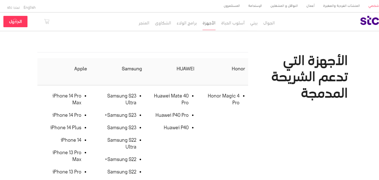The width and height of the screenshot is (379, 180).
Task: Open the 'المستثمرون' link
Action: [x=232, y=6]
